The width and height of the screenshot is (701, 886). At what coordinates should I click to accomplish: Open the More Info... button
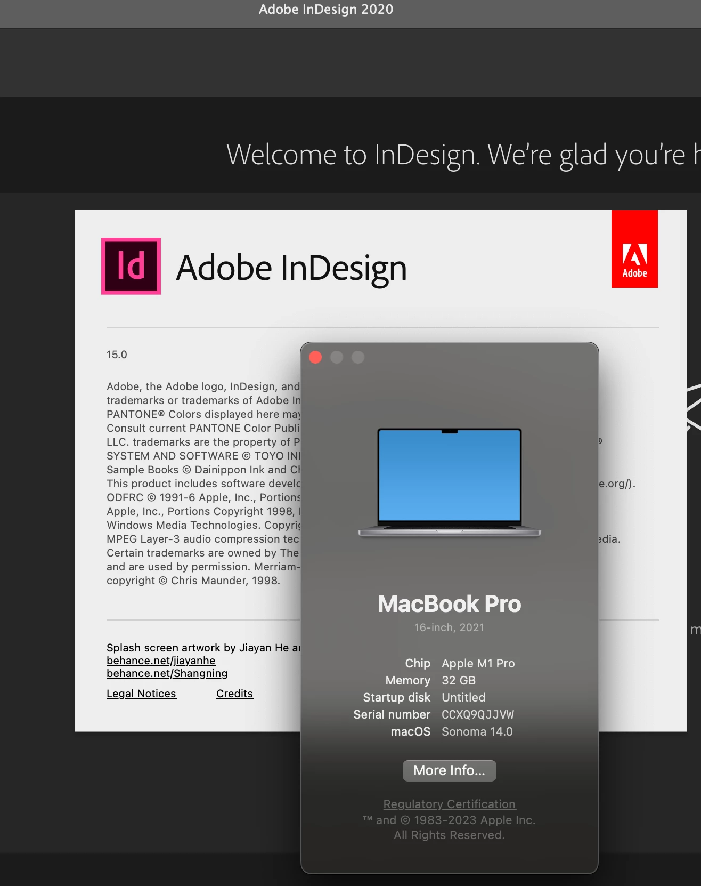click(450, 770)
